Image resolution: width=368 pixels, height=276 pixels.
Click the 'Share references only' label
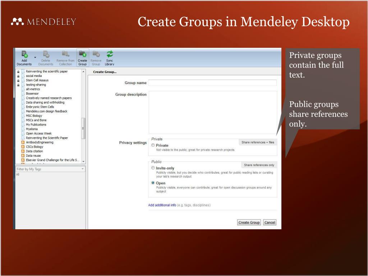(x=259, y=165)
